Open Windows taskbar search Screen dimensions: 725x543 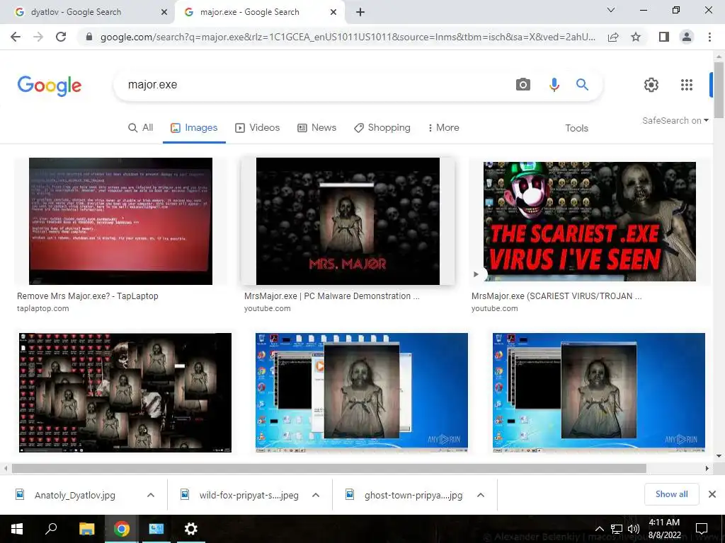(51, 529)
